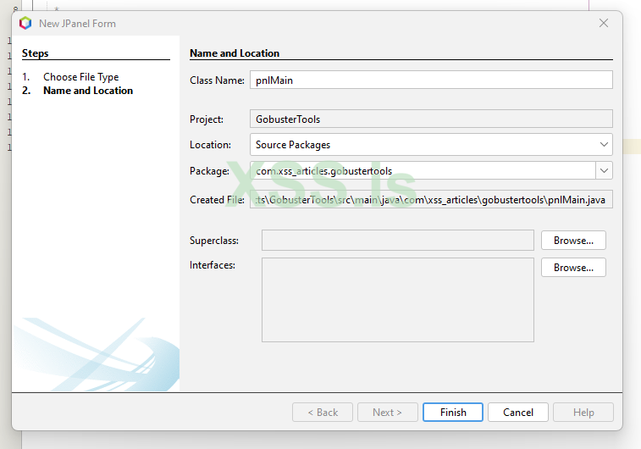This screenshot has width=641, height=449.
Task: Click the NetBeans icon in the title bar
Action: pos(25,24)
